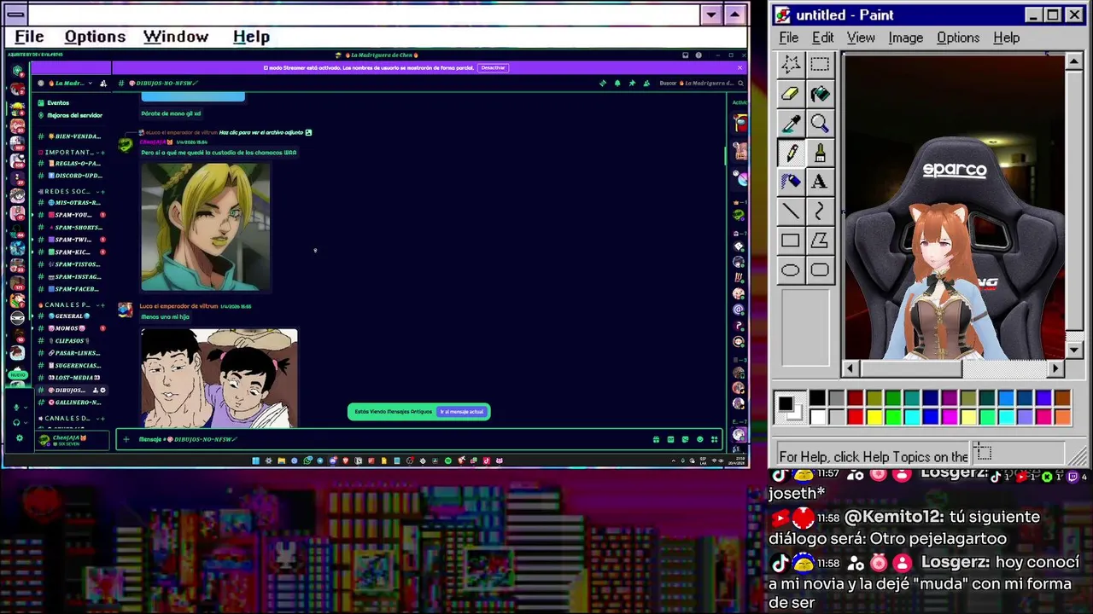The height and width of the screenshot is (614, 1093).
Task: Edit channel gear next to DIBUJOS channel
Action: pos(103,390)
